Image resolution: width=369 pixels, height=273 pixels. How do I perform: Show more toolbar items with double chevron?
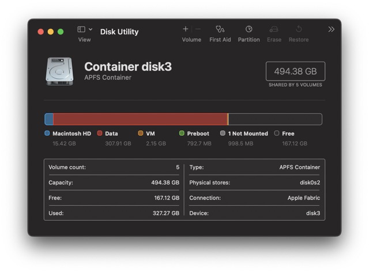click(332, 29)
